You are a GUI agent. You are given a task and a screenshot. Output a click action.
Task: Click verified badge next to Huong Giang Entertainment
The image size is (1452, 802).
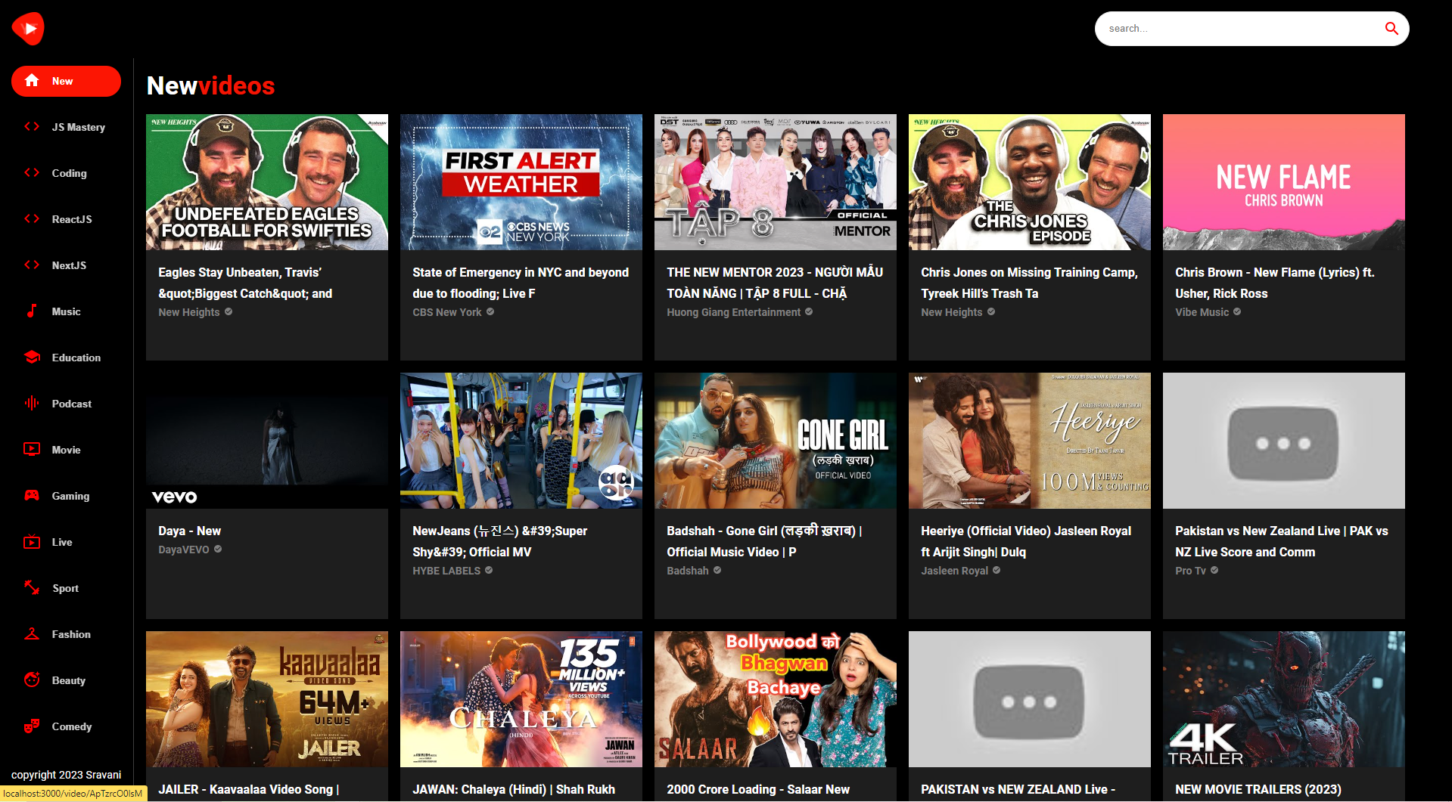click(809, 311)
